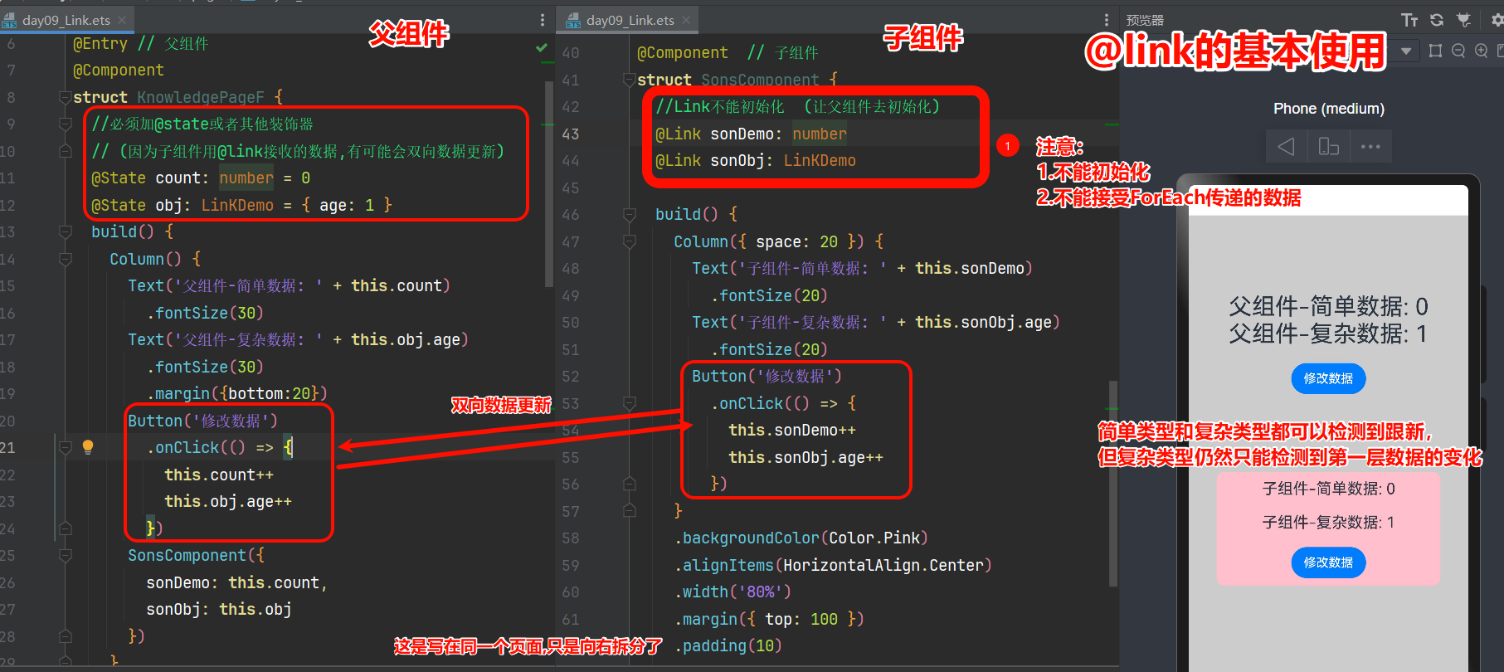Click the lightbulb quick-fix icon on line 21
This screenshot has height=672, width=1504.
point(88,447)
